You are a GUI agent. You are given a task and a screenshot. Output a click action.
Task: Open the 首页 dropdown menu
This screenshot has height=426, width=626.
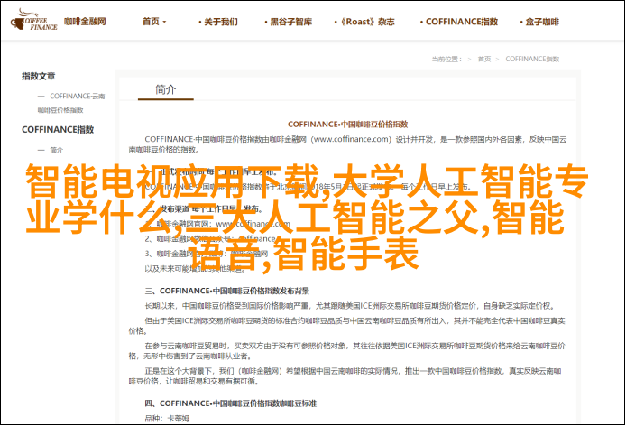click(154, 22)
